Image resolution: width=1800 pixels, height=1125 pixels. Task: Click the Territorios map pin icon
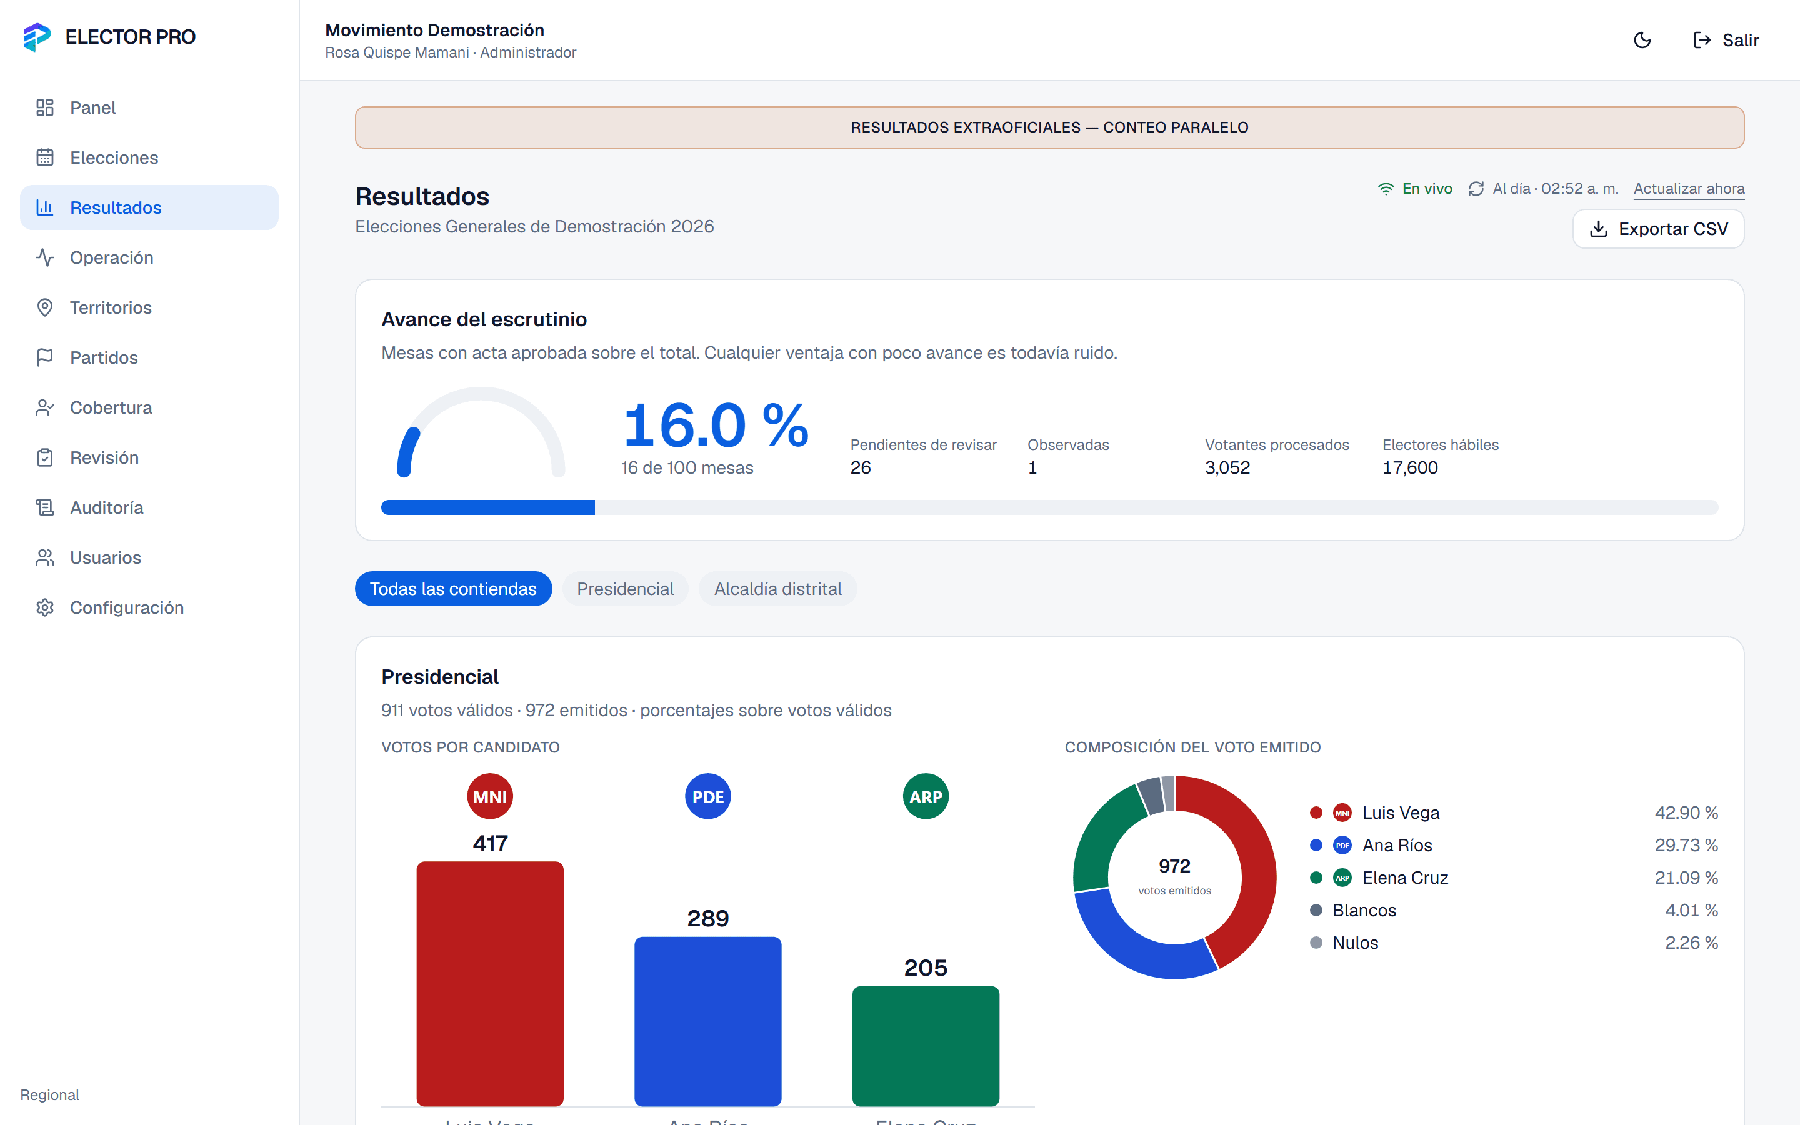(44, 307)
